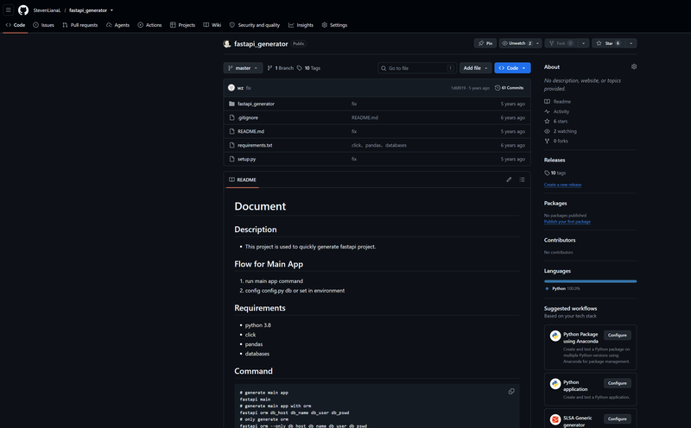The image size is (691, 428).
Task: Open the Security and quality tab
Action: click(255, 25)
